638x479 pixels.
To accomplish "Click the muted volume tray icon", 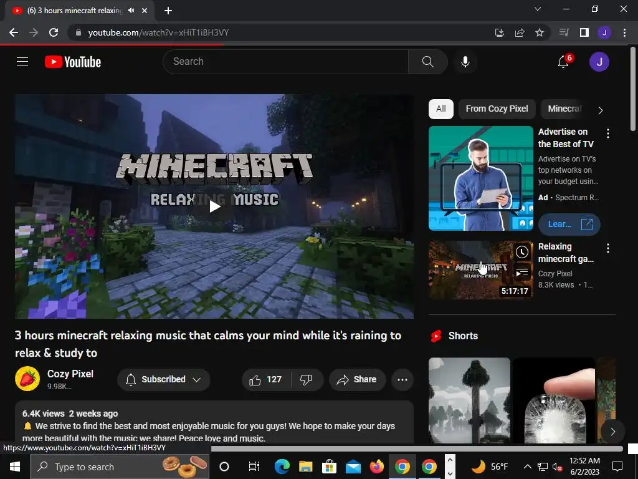I will click(556, 467).
